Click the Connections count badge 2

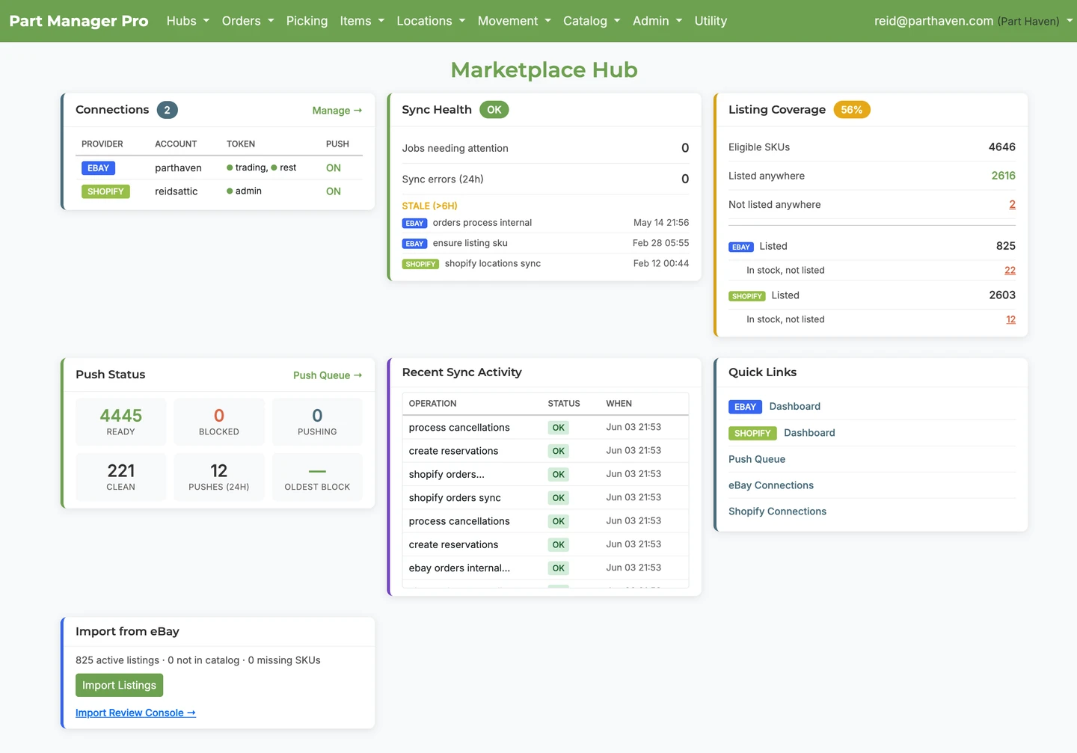167,110
